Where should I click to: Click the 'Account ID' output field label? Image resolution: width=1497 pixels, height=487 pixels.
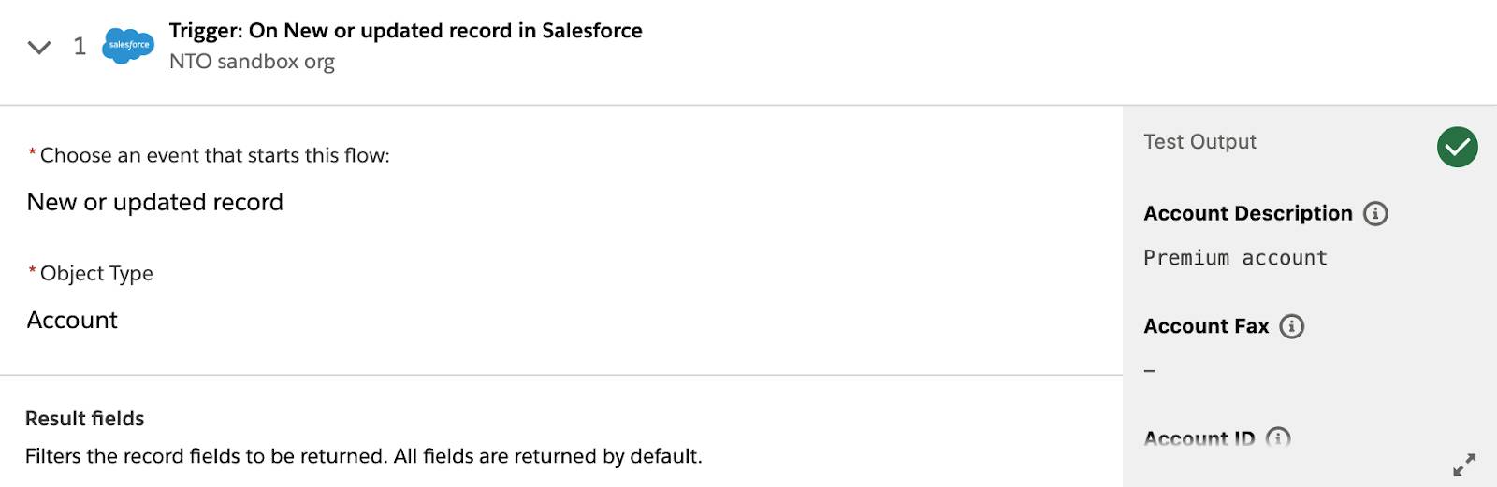(x=1199, y=437)
